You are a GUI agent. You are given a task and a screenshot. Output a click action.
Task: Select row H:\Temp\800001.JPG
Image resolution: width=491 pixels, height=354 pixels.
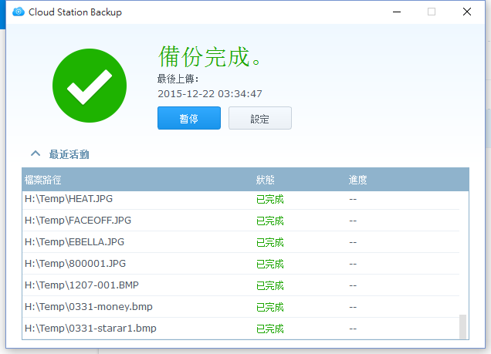point(241,264)
